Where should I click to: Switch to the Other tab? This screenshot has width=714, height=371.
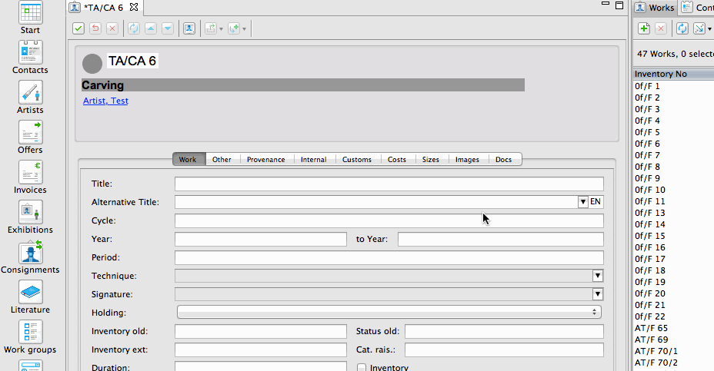[x=222, y=160]
